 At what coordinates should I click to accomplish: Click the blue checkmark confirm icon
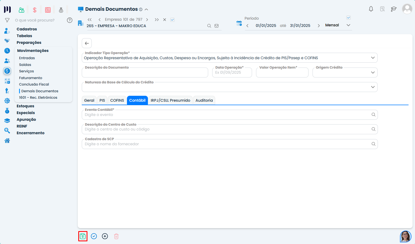94,236
